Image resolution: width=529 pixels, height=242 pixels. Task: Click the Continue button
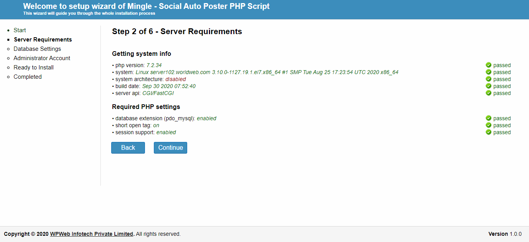pyautogui.click(x=171, y=148)
